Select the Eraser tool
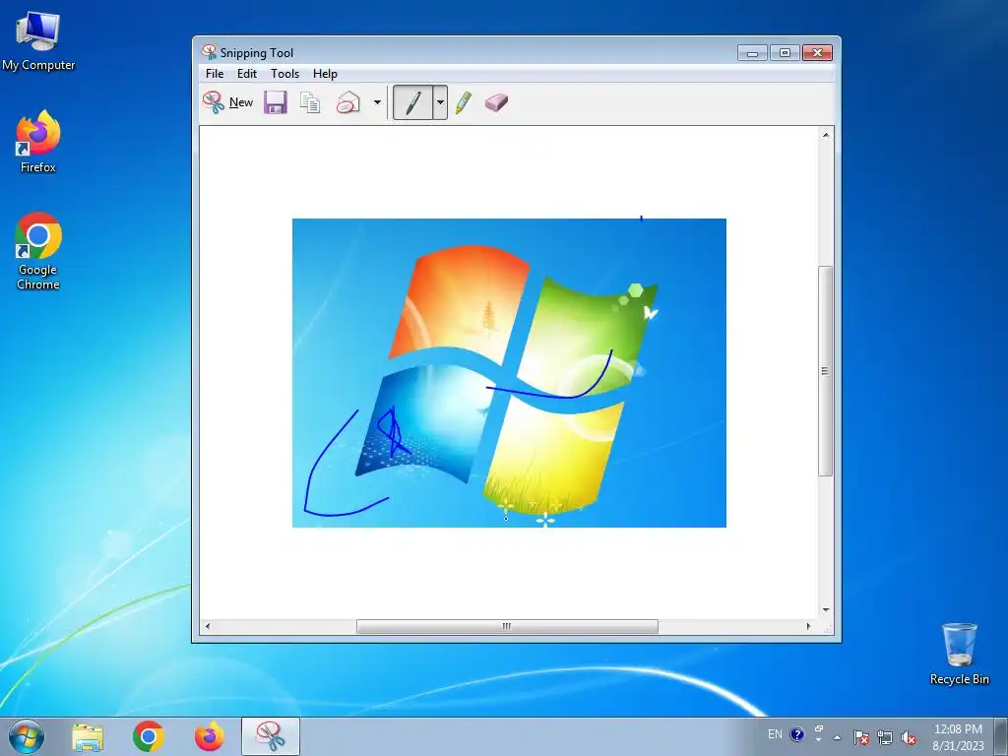 pos(496,102)
